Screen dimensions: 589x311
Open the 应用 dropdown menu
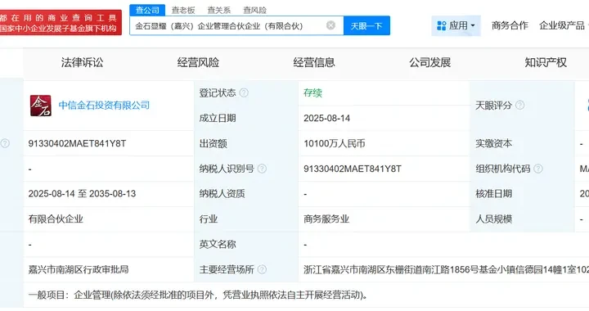(456, 25)
